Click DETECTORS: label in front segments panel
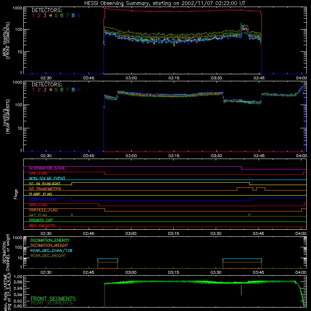Viewport: 311px width, 311px height. click(x=47, y=10)
